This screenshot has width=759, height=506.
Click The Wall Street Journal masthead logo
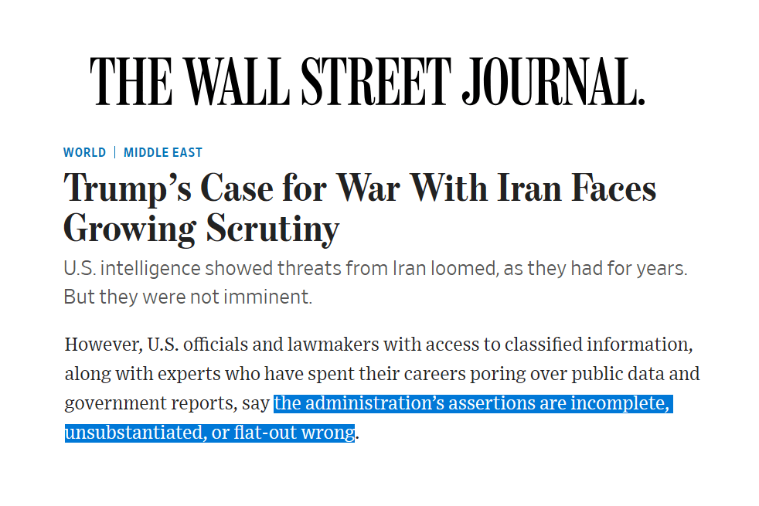[367, 81]
